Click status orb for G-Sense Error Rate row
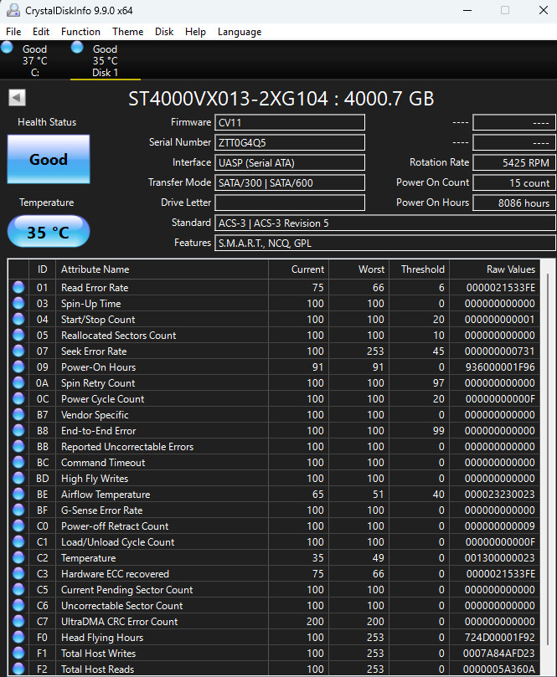557x677 pixels. point(18,510)
